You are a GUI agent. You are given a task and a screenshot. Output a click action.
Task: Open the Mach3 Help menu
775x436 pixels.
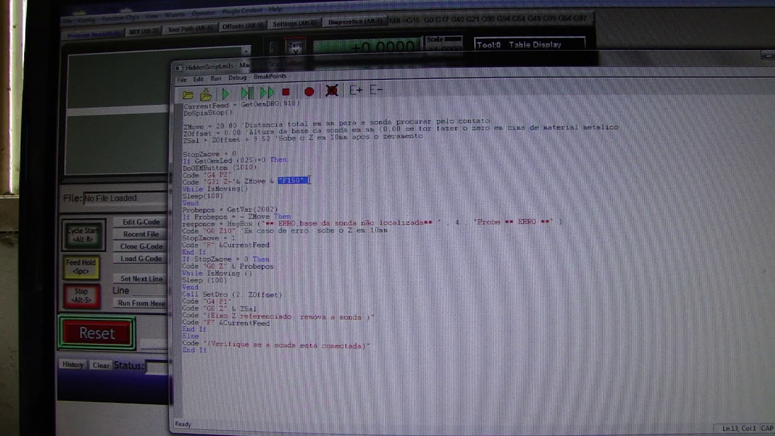[x=275, y=10]
